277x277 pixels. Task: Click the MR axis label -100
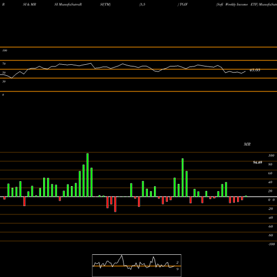click(x=271, y=244)
